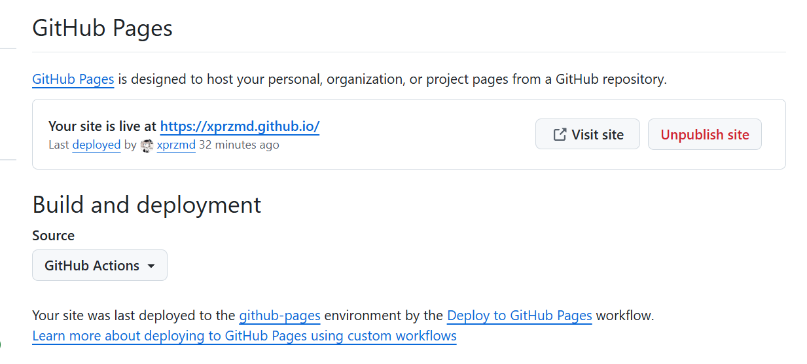Open the Deploy to GitHub Pages workflow link
The height and width of the screenshot is (364, 807).
[520, 316]
